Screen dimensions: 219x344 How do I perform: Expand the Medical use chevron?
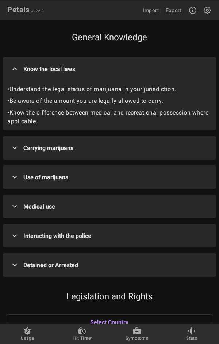click(15, 206)
